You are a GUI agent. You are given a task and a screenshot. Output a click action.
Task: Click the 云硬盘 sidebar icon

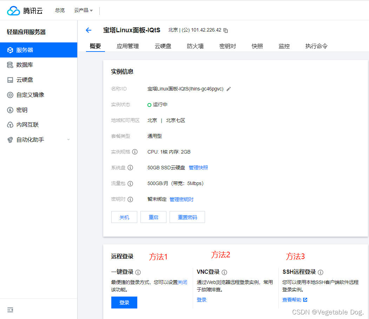pyautogui.click(x=10, y=80)
